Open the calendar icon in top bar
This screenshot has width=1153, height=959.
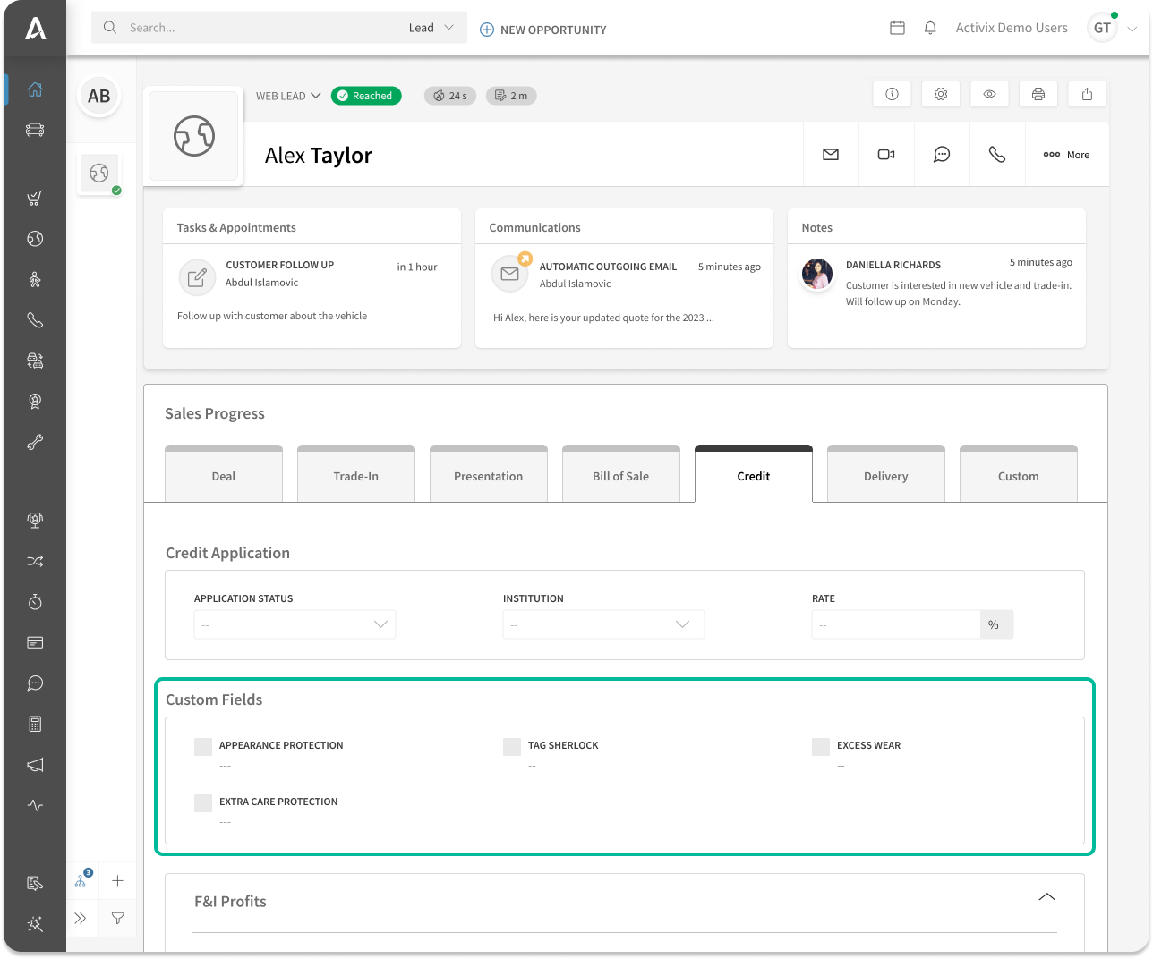coord(897,28)
